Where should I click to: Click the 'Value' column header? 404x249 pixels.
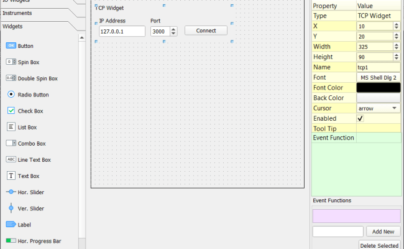[x=365, y=6]
